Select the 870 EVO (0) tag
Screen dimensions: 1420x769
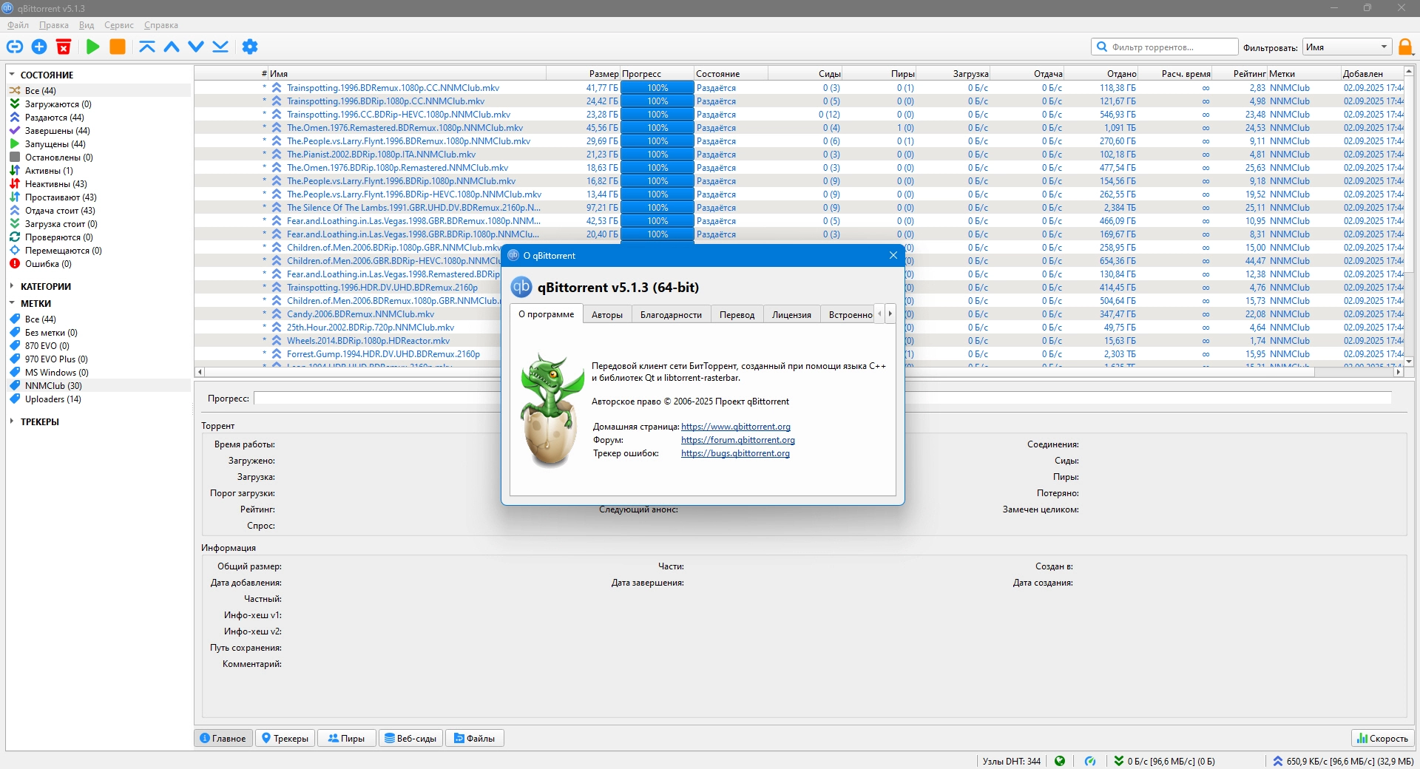point(47,346)
